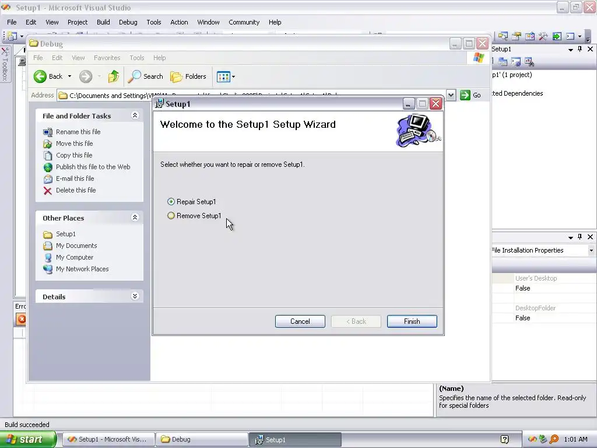Image resolution: width=597 pixels, height=448 pixels.
Task: Open Visual Studio Build menu
Action: [x=103, y=22]
